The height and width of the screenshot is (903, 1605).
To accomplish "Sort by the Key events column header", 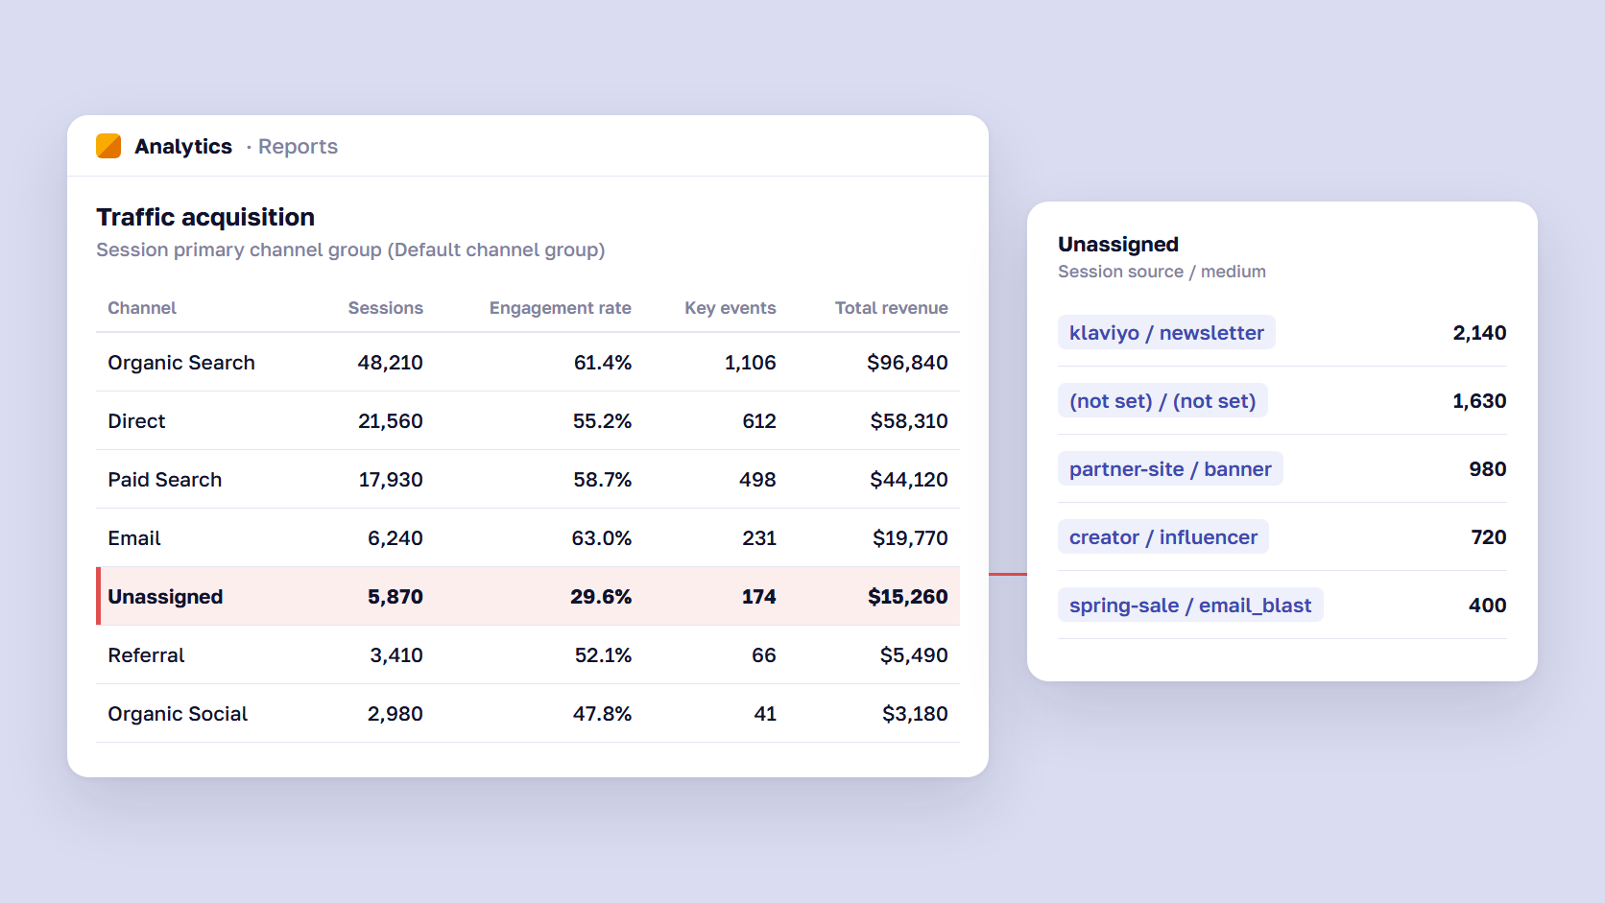I will (730, 308).
